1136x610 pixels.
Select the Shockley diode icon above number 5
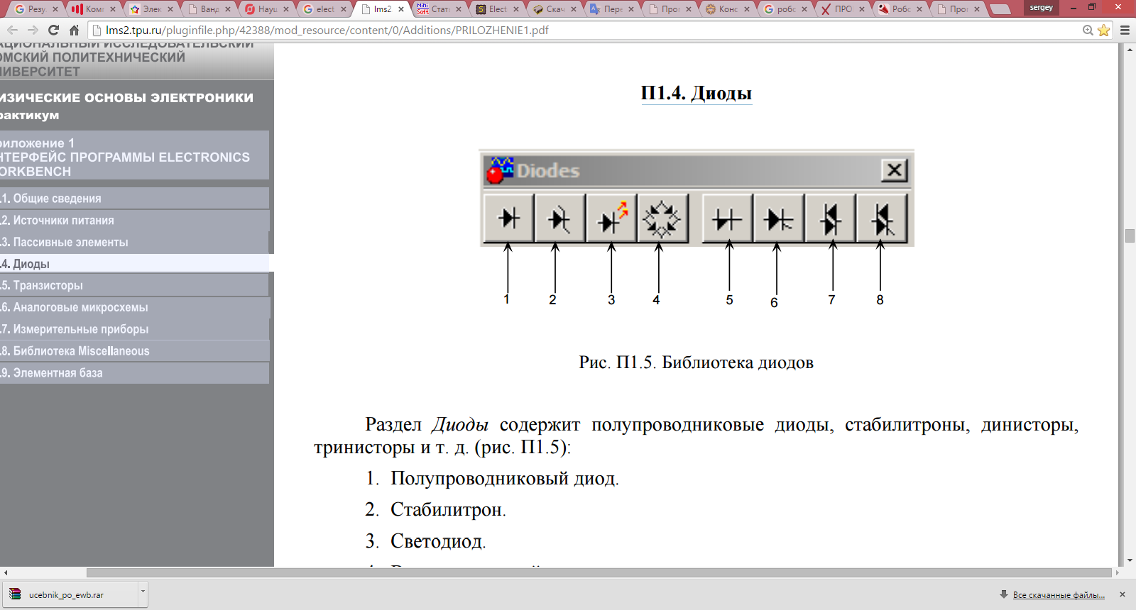728,218
